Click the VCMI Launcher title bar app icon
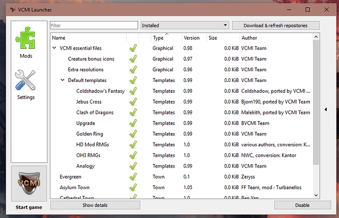The width and height of the screenshot is (339, 218). point(13,9)
